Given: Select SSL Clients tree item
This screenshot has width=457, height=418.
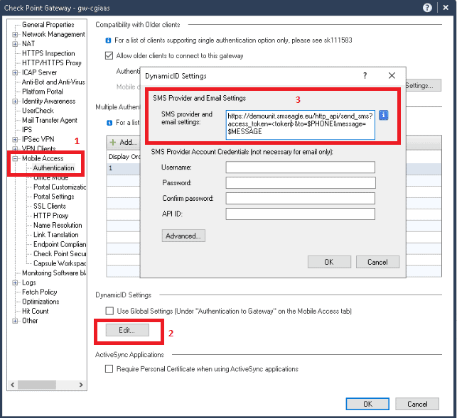Looking at the screenshot, I should pos(50,206).
